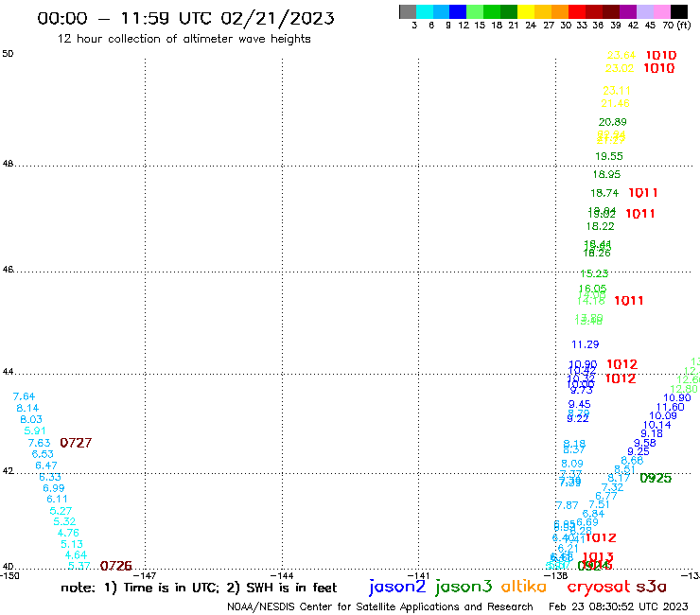Click the yellow value 21.46
Image resolution: width=700 pixels, height=615 pixels.
coord(615,104)
